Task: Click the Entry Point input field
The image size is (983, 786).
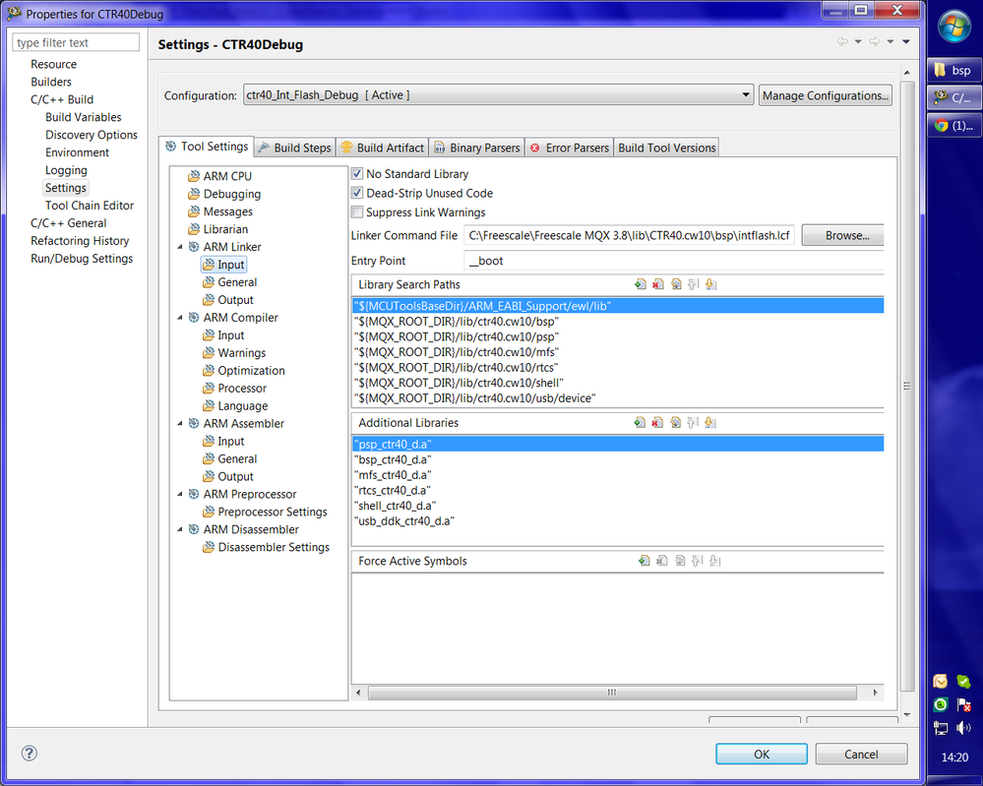Action: (674, 261)
